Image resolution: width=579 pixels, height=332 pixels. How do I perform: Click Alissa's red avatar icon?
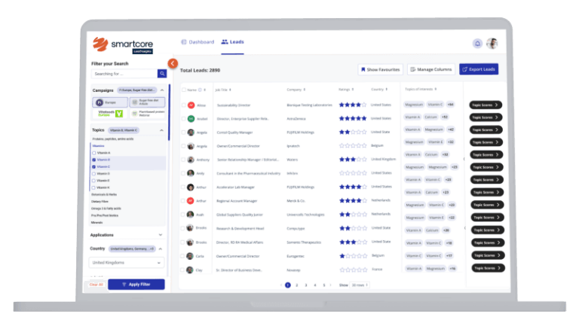191,105
